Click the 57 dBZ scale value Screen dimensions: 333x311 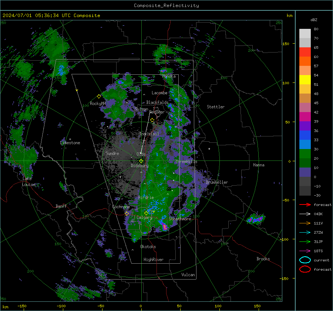316,66
